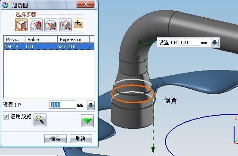This screenshot has width=238, height=156.
Task: Select the Setback step icon
Action: [x=51, y=25]
